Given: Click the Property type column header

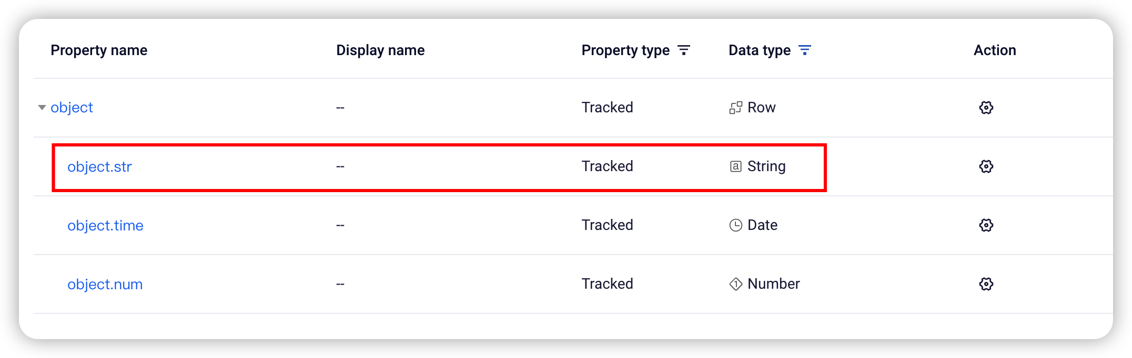Looking at the screenshot, I should pos(625,50).
